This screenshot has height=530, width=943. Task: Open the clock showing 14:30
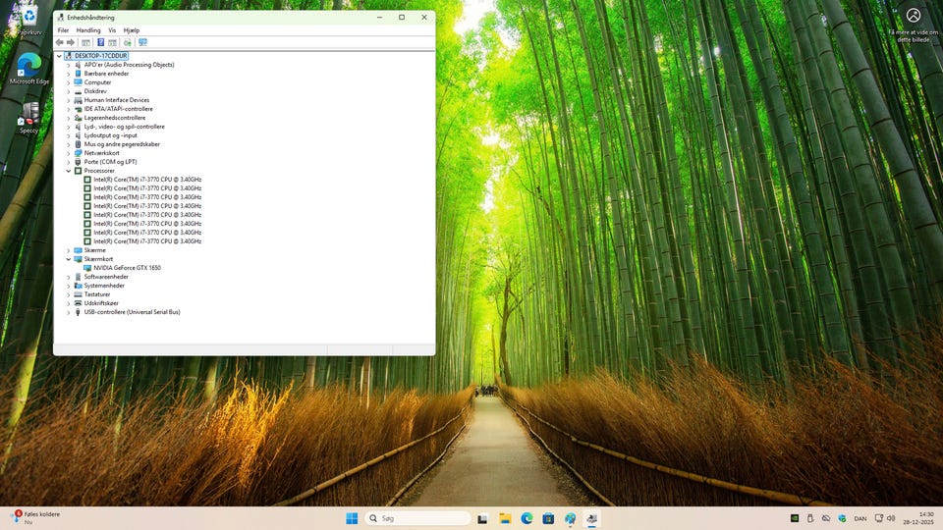pyautogui.click(x=918, y=518)
